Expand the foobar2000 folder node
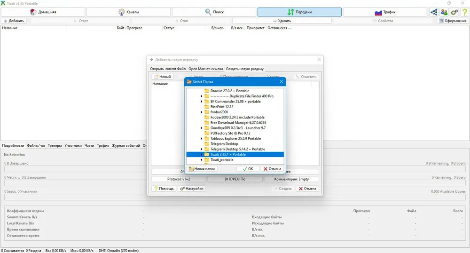The height and width of the screenshot is (253, 470). (202, 112)
